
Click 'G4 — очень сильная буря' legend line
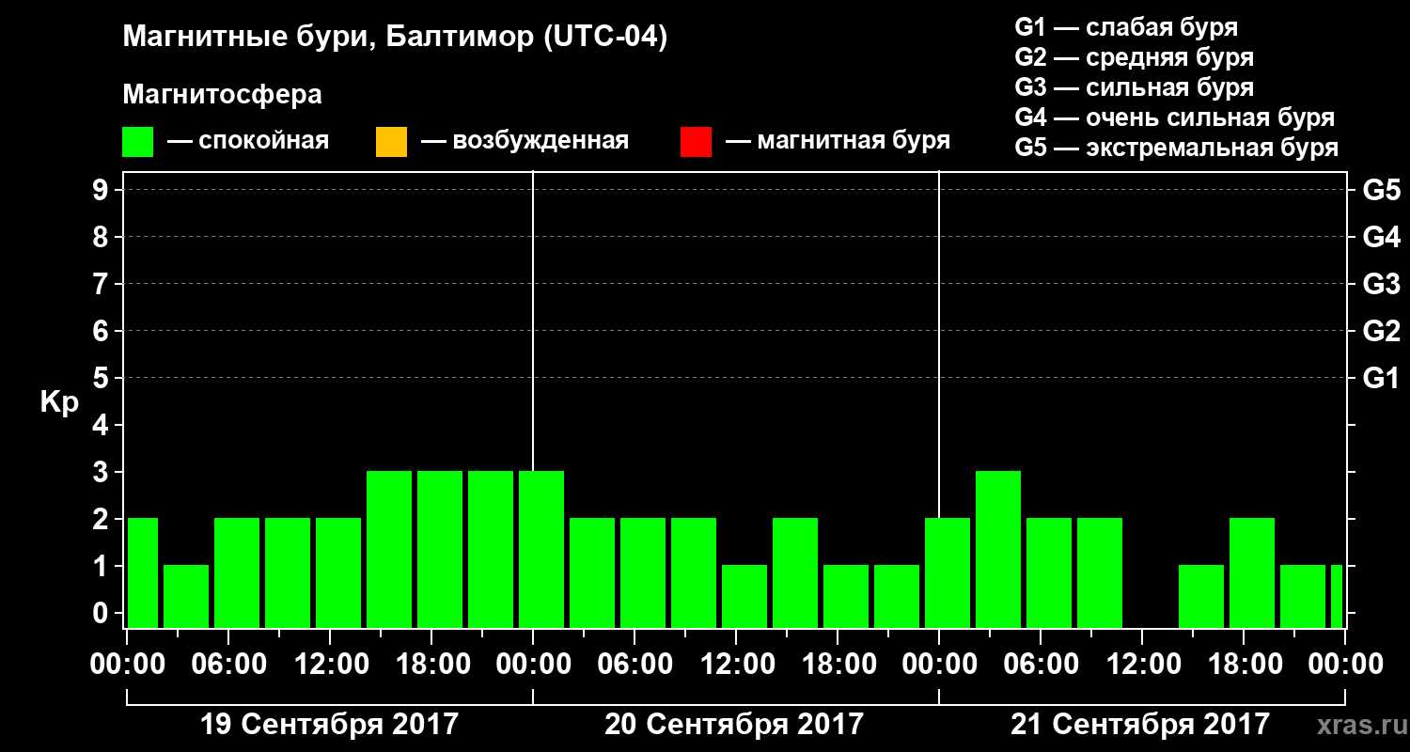1174,117
